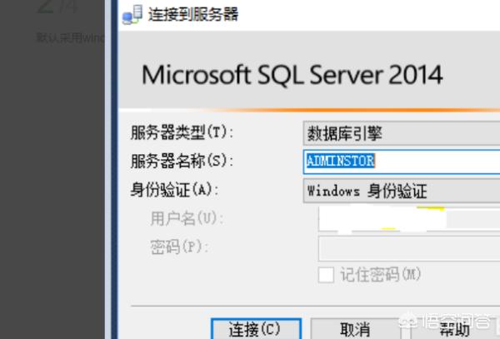Image resolution: width=500 pixels, height=339 pixels.
Task: Click the 用户名(U) username field
Action: pyautogui.click(x=409, y=219)
